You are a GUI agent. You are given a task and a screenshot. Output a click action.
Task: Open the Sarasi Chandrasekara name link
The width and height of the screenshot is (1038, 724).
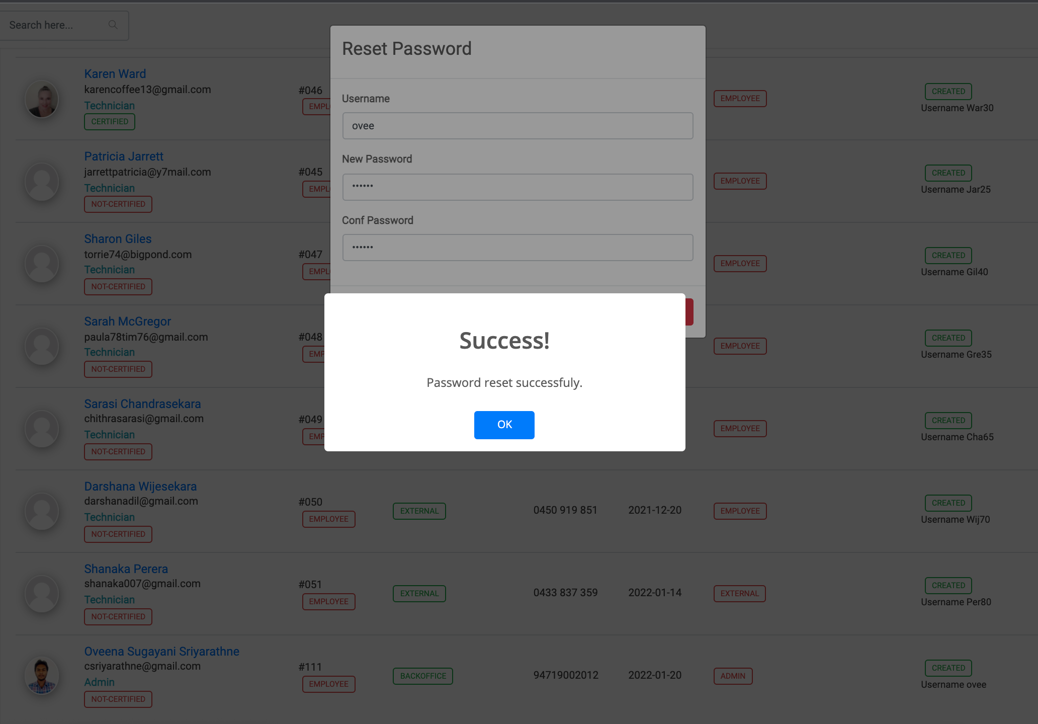coord(142,404)
